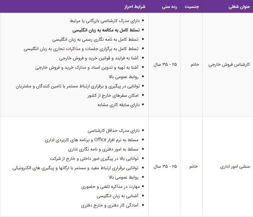The image size is (253, 217).
Task: Select job title 'منشی امور اداری'
Action: coord(235,167)
